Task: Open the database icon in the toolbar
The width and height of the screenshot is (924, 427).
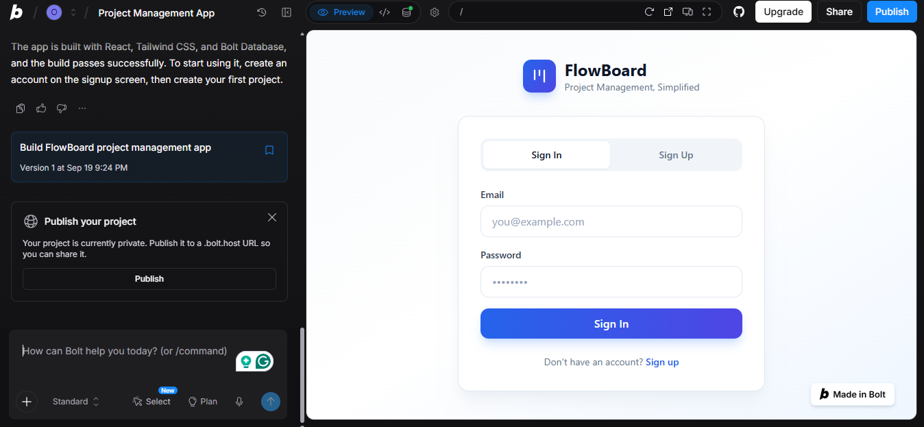Action: pos(406,12)
